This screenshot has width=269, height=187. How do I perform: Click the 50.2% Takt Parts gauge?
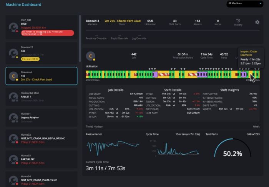pyautogui.click(x=232, y=148)
